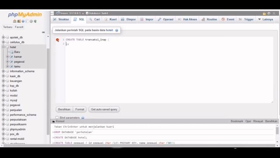Expand information_schema database node
This screenshot has width=280, height=158.
pos(3,71)
